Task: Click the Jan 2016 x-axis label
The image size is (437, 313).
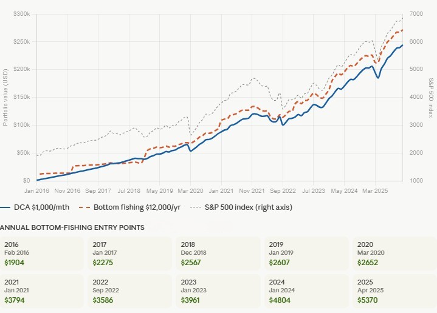Action: [x=38, y=190]
